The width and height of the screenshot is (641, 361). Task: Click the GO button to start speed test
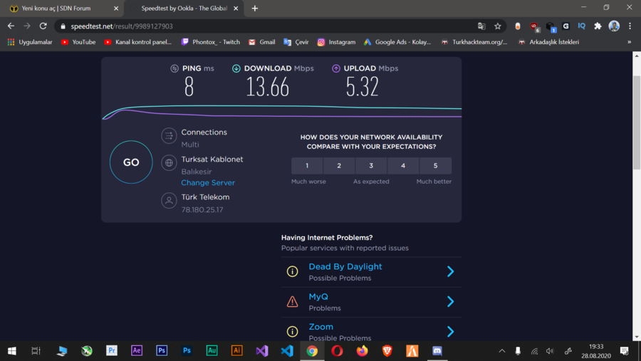point(131,162)
